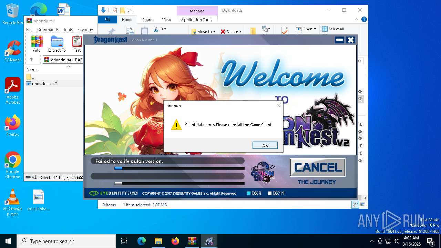Image resolution: width=441 pixels, height=248 pixels.
Task: Click the Windows Start button
Action: click(8, 241)
